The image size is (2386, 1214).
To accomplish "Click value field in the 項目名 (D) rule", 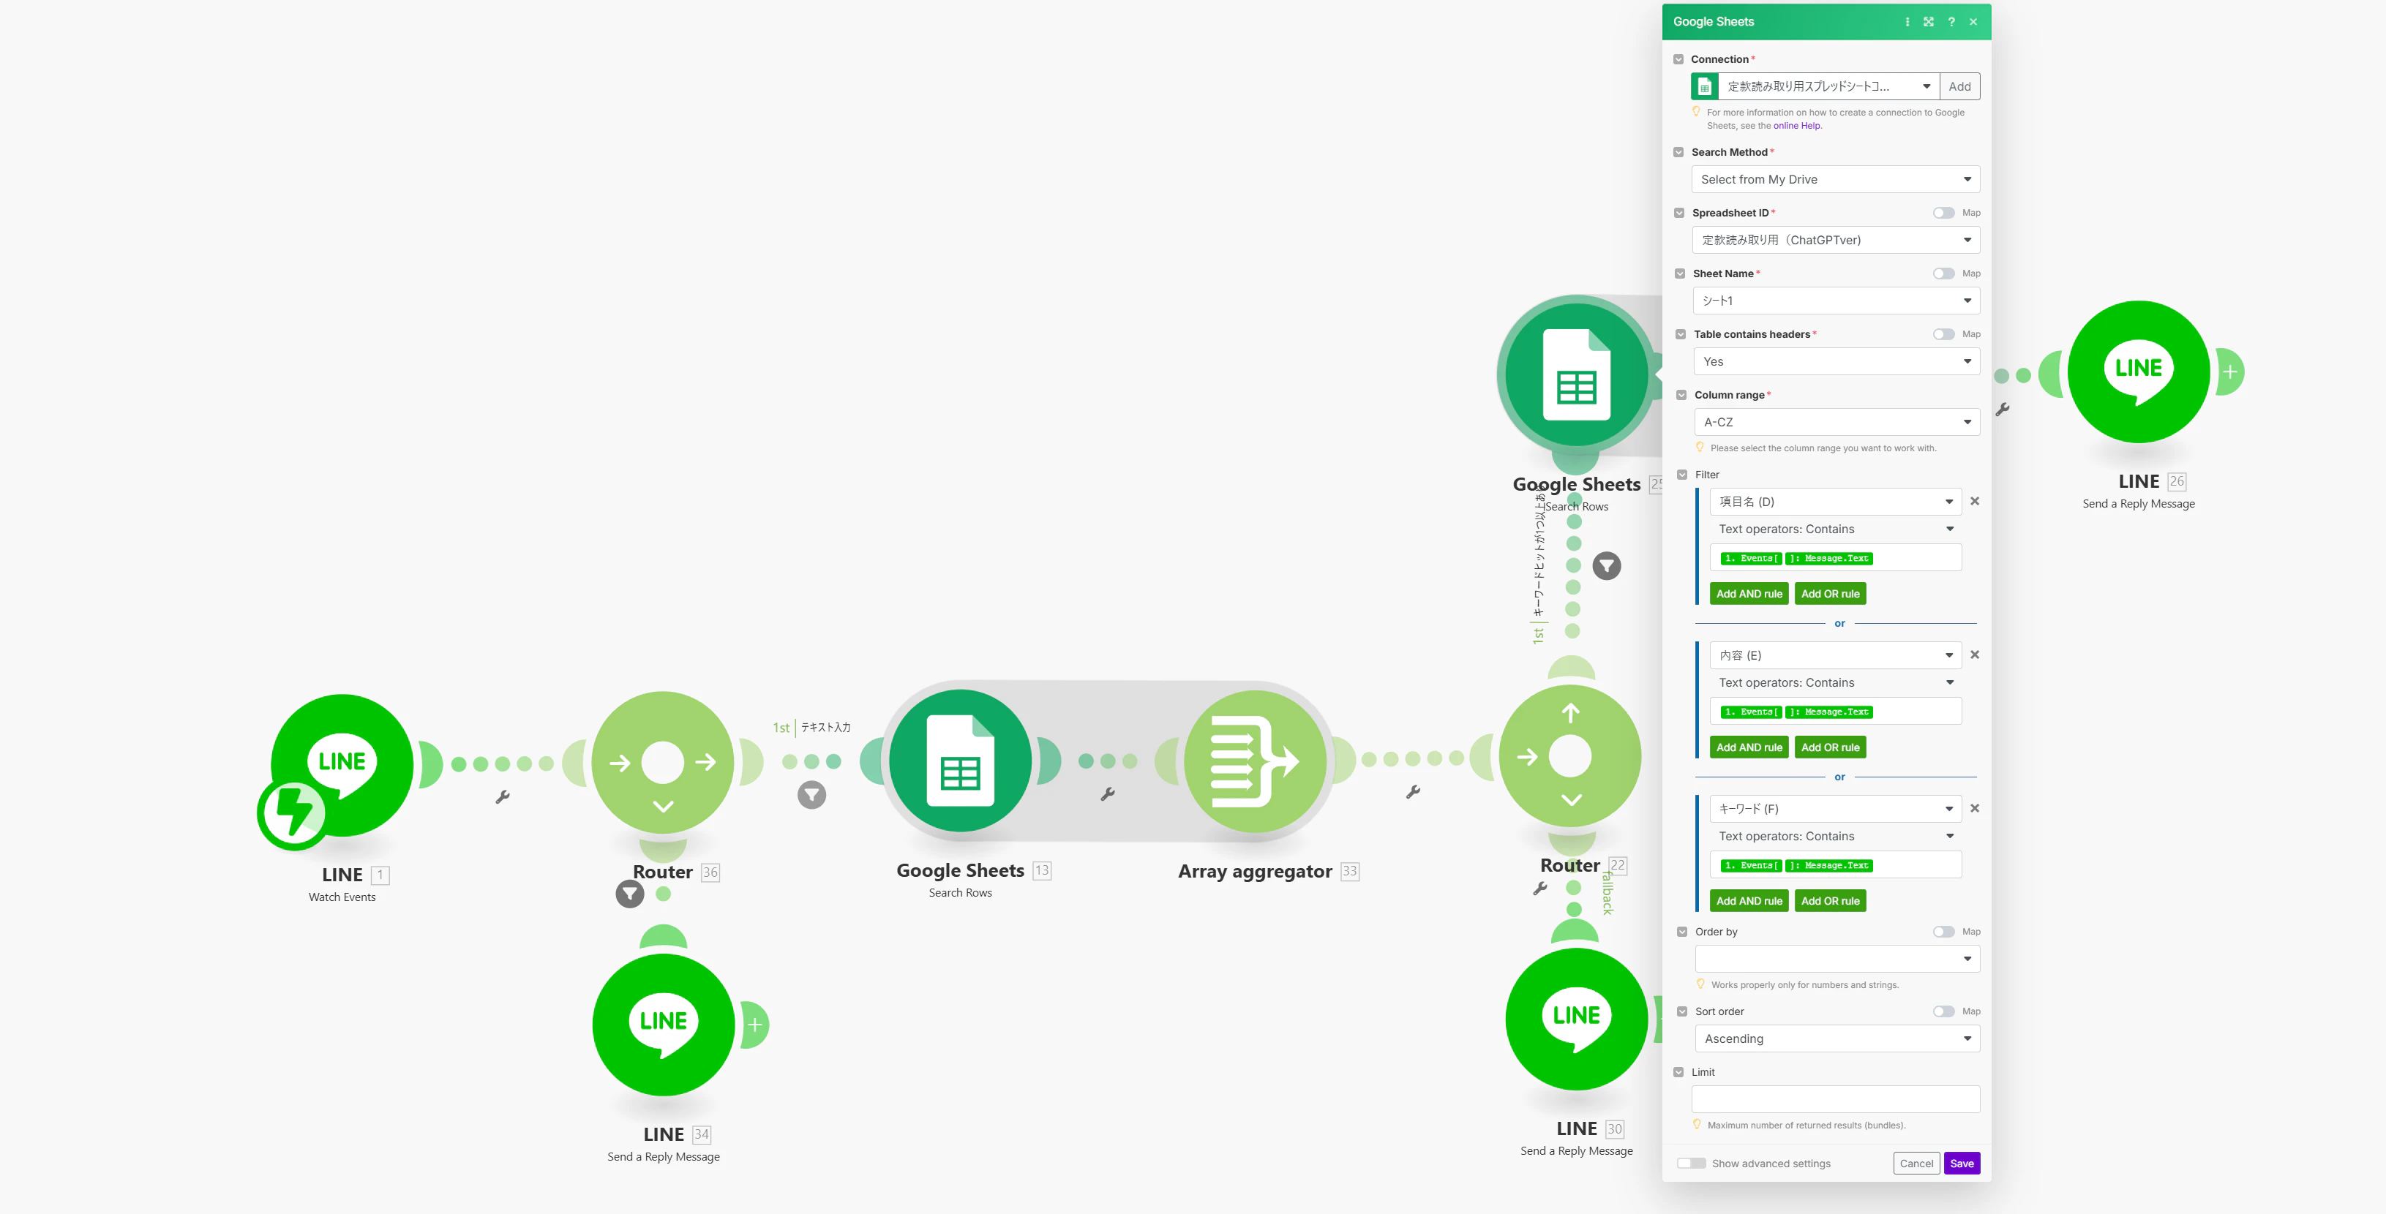I will coord(1836,557).
